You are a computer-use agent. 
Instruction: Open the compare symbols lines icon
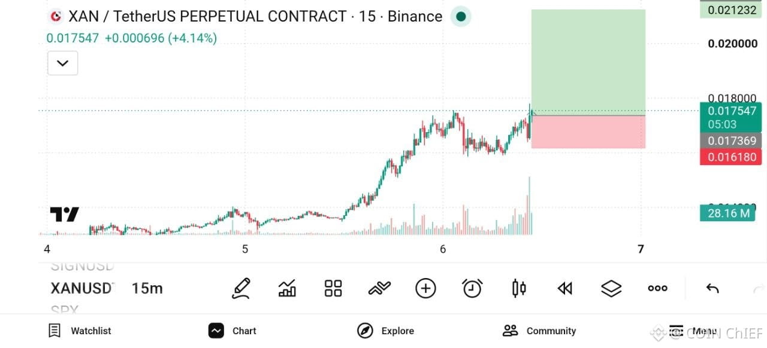tap(379, 288)
